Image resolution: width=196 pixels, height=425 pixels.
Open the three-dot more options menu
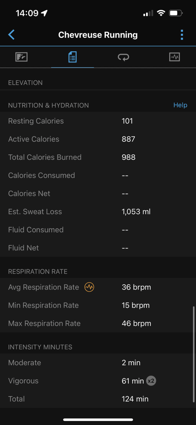click(182, 35)
